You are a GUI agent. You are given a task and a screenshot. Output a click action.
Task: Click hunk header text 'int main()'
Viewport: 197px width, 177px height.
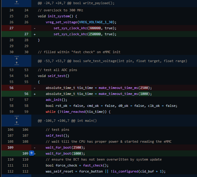(87, 121)
